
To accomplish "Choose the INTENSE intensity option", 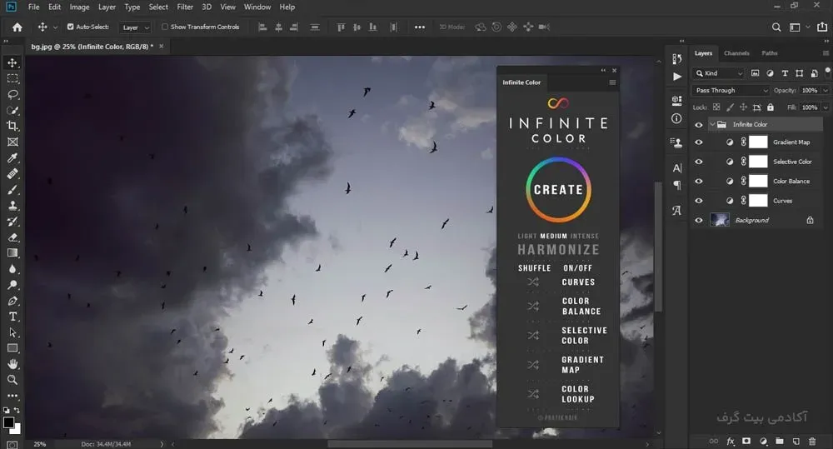I will click(x=585, y=236).
